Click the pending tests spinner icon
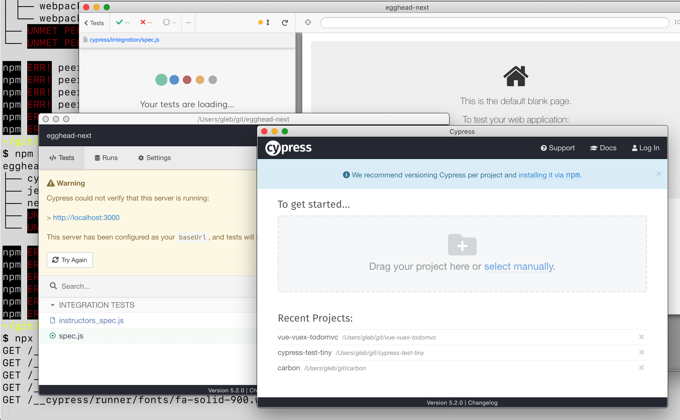This screenshot has width=680, height=420. coord(166,23)
